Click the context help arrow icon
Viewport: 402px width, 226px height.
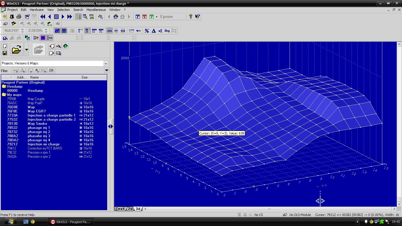pyautogui.click(x=197, y=17)
